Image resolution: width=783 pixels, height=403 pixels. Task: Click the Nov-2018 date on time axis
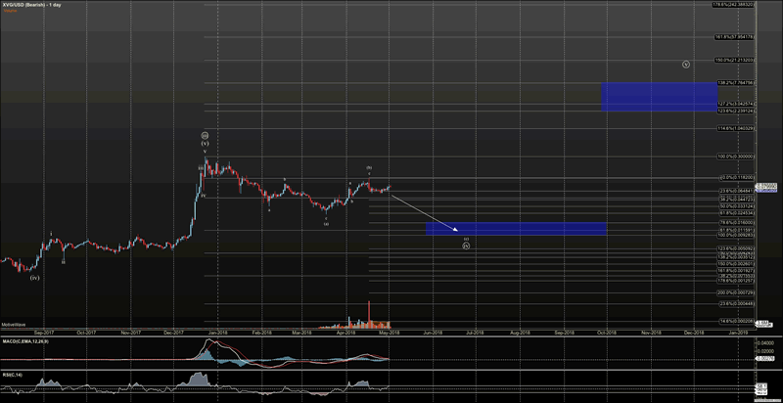point(651,332)
